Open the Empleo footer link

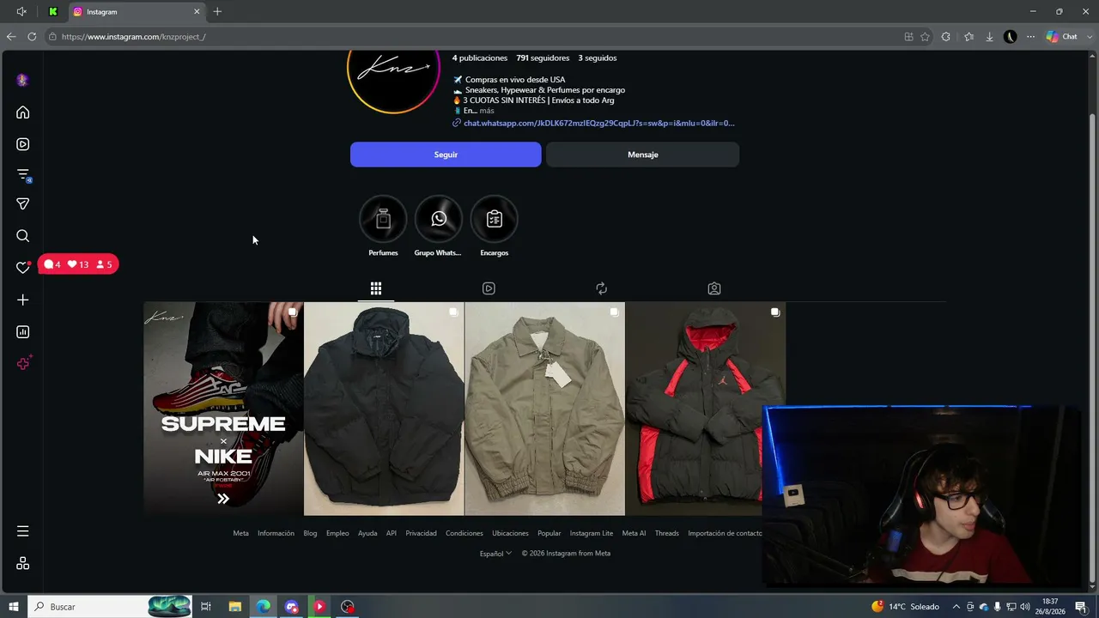pos(337,533)
